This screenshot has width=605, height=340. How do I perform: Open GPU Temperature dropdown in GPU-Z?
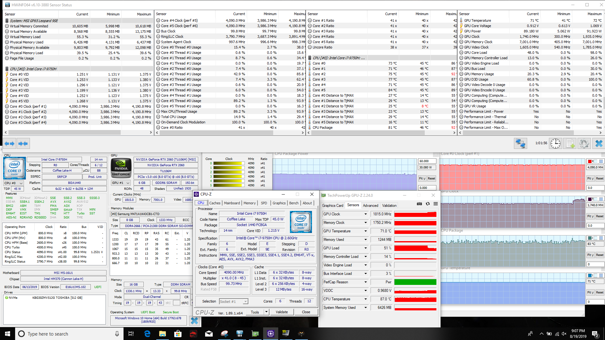point(366,231)
